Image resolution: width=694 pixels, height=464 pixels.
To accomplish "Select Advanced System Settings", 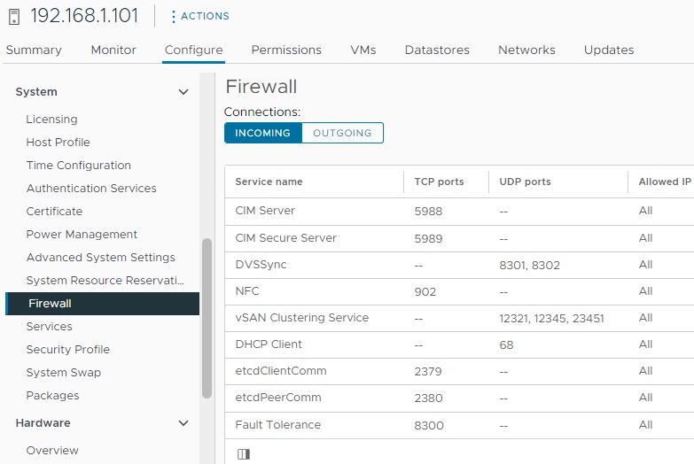I will coord(100,258).
